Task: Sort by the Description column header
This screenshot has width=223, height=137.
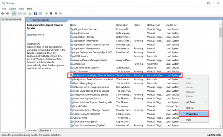Action: tap(123, 25)
